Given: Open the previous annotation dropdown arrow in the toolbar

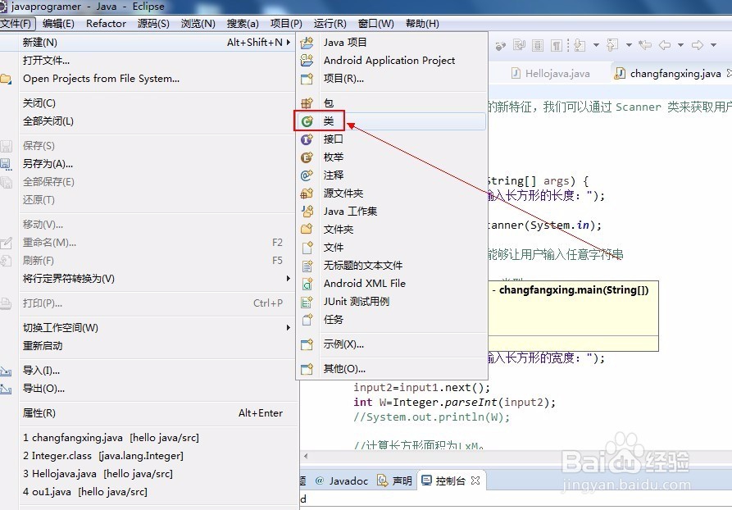Looking at the screenshot, I should [629, 45].
